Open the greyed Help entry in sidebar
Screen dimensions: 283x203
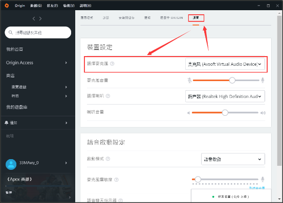[10, 136]
